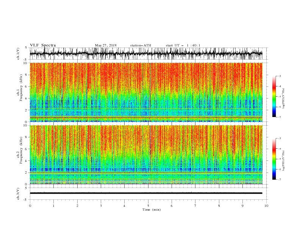This screenshot has height=231, width=300.
Task: Click inside the ch.2 spectrogram panel
Action: [x=146, y=155]
